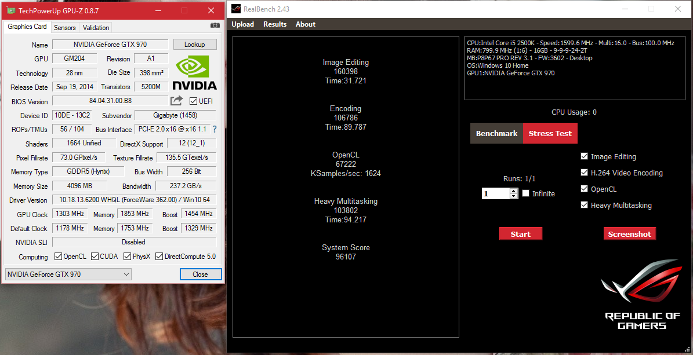
Task: Minimize the RealBench window
Action: [x=625, y=9]
